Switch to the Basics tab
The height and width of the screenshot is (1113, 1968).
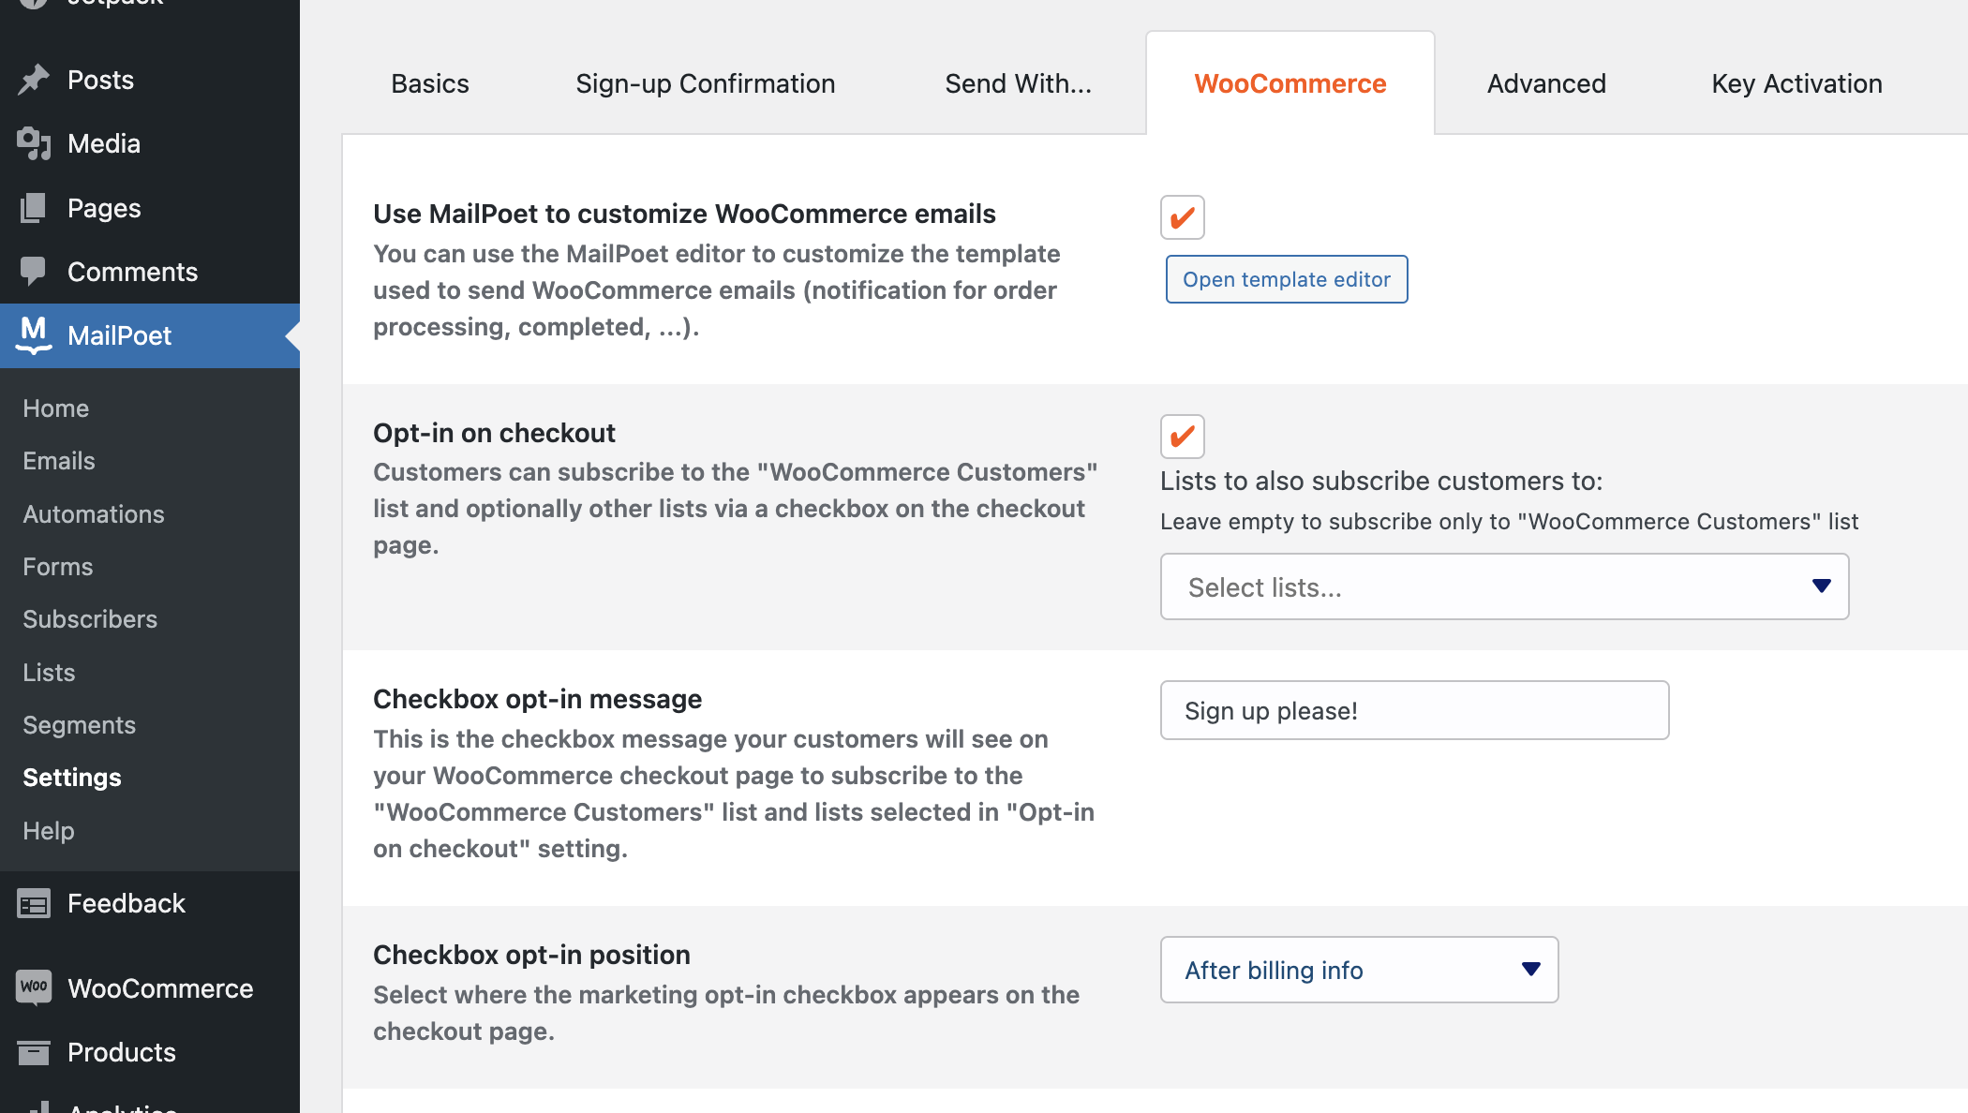[x=430, y=83]
